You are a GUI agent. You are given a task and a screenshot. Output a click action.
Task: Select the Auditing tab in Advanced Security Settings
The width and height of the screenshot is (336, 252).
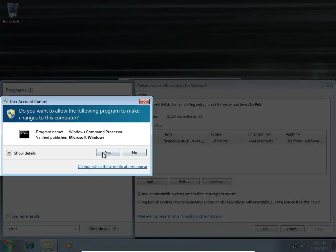pos(142,94)
